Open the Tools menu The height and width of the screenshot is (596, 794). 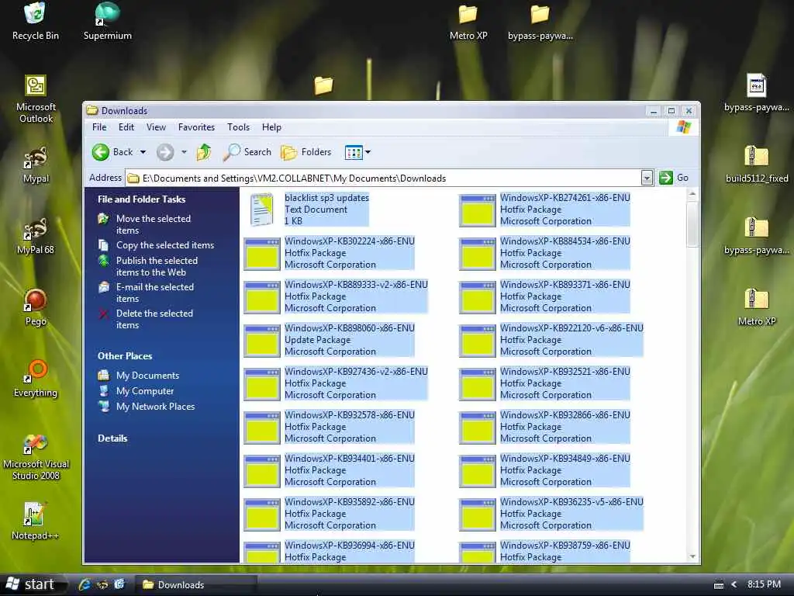[x=238, y=127]
